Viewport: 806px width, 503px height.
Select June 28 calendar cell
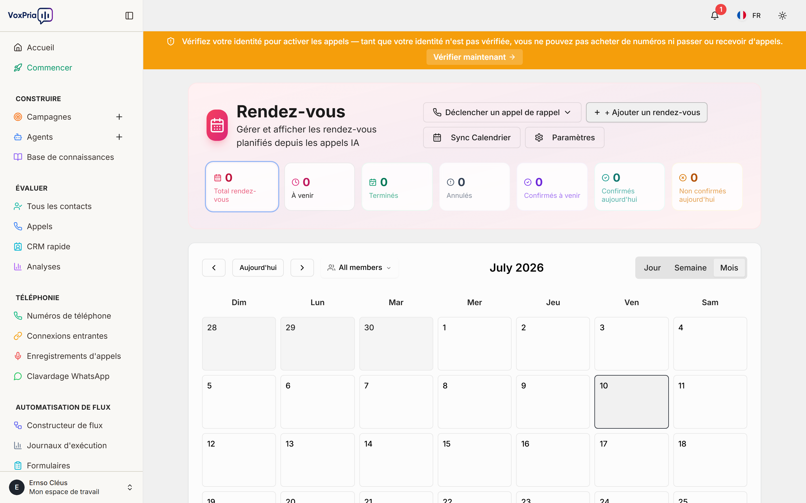pyautogui.click(x=239, y=344)
